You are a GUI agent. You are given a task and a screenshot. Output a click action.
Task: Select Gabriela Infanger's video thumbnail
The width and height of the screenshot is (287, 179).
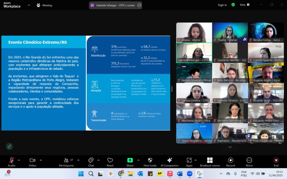click(x=194, y=53)
